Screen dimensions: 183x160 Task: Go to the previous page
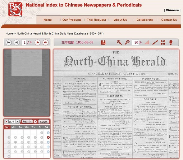tap(16, 42)
